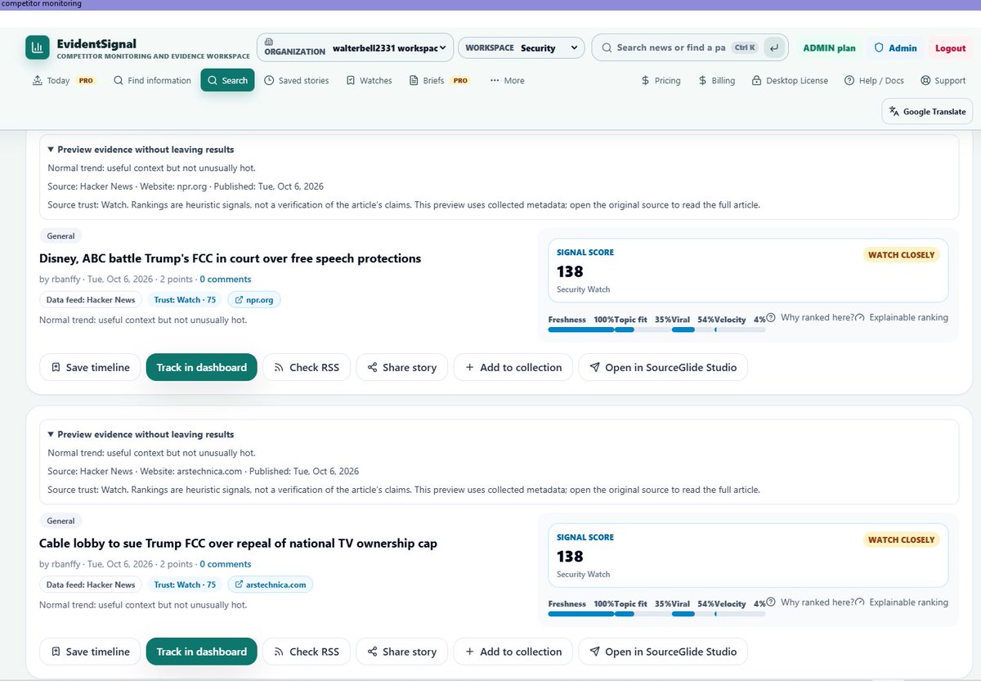
Task: Check RSS for Cable lobby story
Action: (x=307, y=652)
